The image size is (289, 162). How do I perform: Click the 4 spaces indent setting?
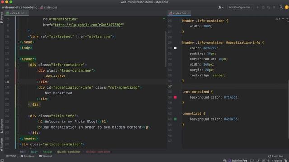pos(277,161)
